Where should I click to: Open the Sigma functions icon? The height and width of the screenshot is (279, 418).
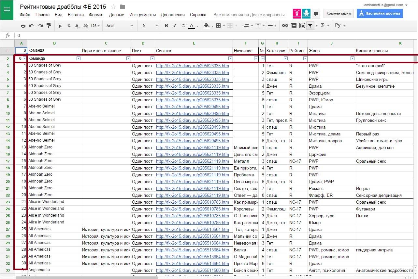tap(323, 26)
